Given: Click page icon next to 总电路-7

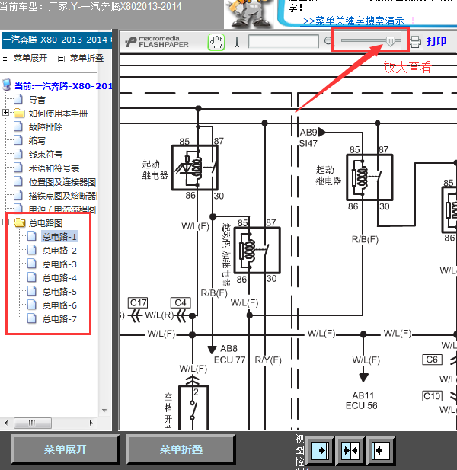Looking at the screenshot, I should coord(32,318).
